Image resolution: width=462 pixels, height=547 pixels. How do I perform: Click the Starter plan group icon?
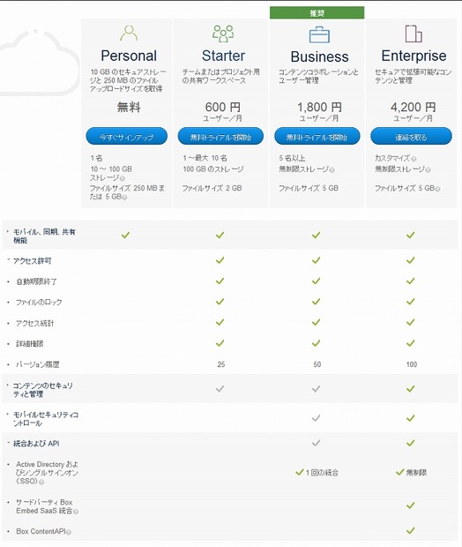[x=223, y=34]
